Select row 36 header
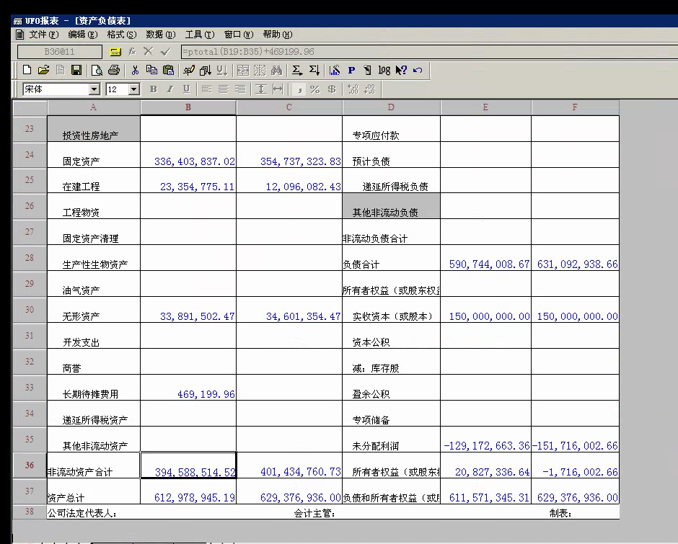The image size is (678, 544). click(30, 465)
